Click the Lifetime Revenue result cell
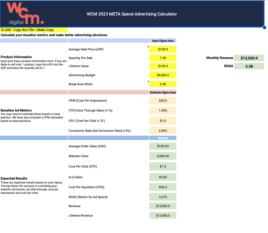This screenshot has width=268, height=233. (163, 215)
